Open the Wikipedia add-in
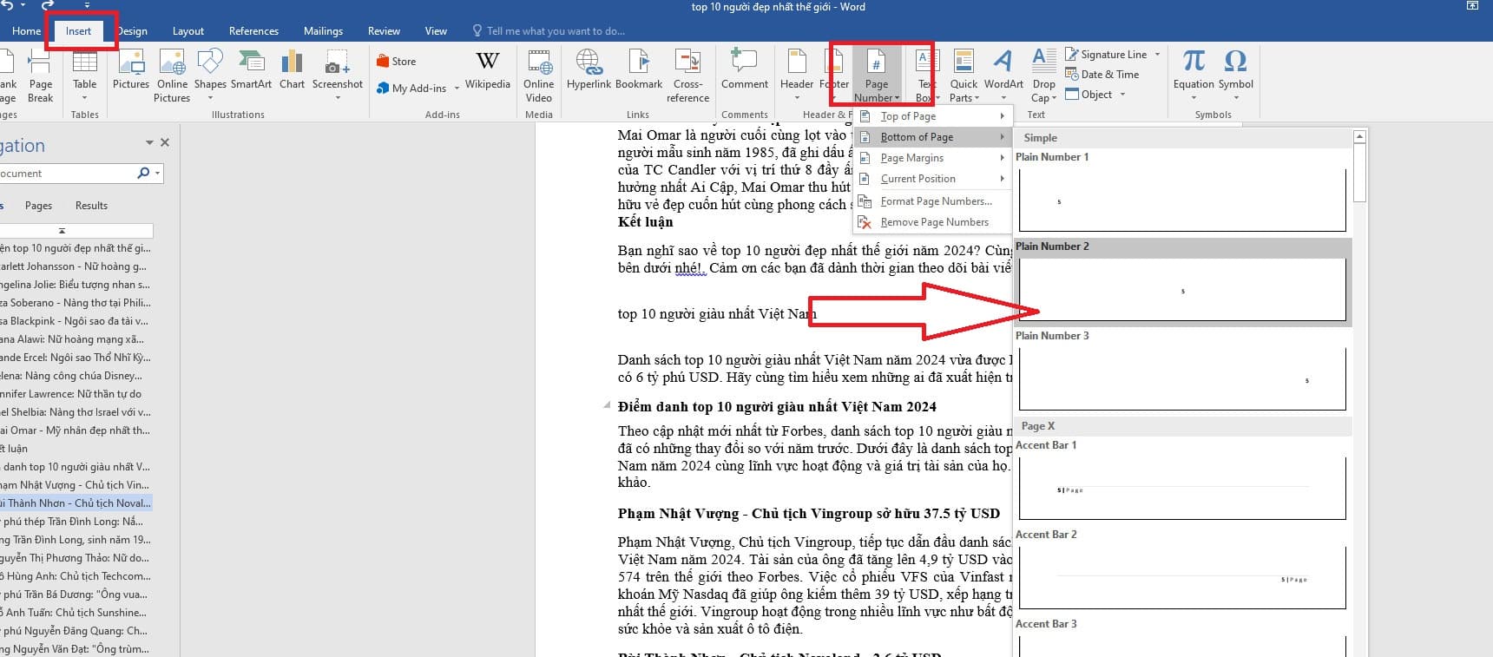 [x=488, y=71]
